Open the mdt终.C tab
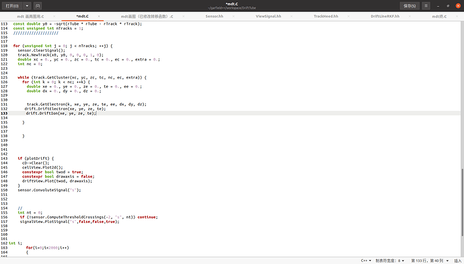The width and height of the screenshot is (464, 264). [x=439, y=16]
